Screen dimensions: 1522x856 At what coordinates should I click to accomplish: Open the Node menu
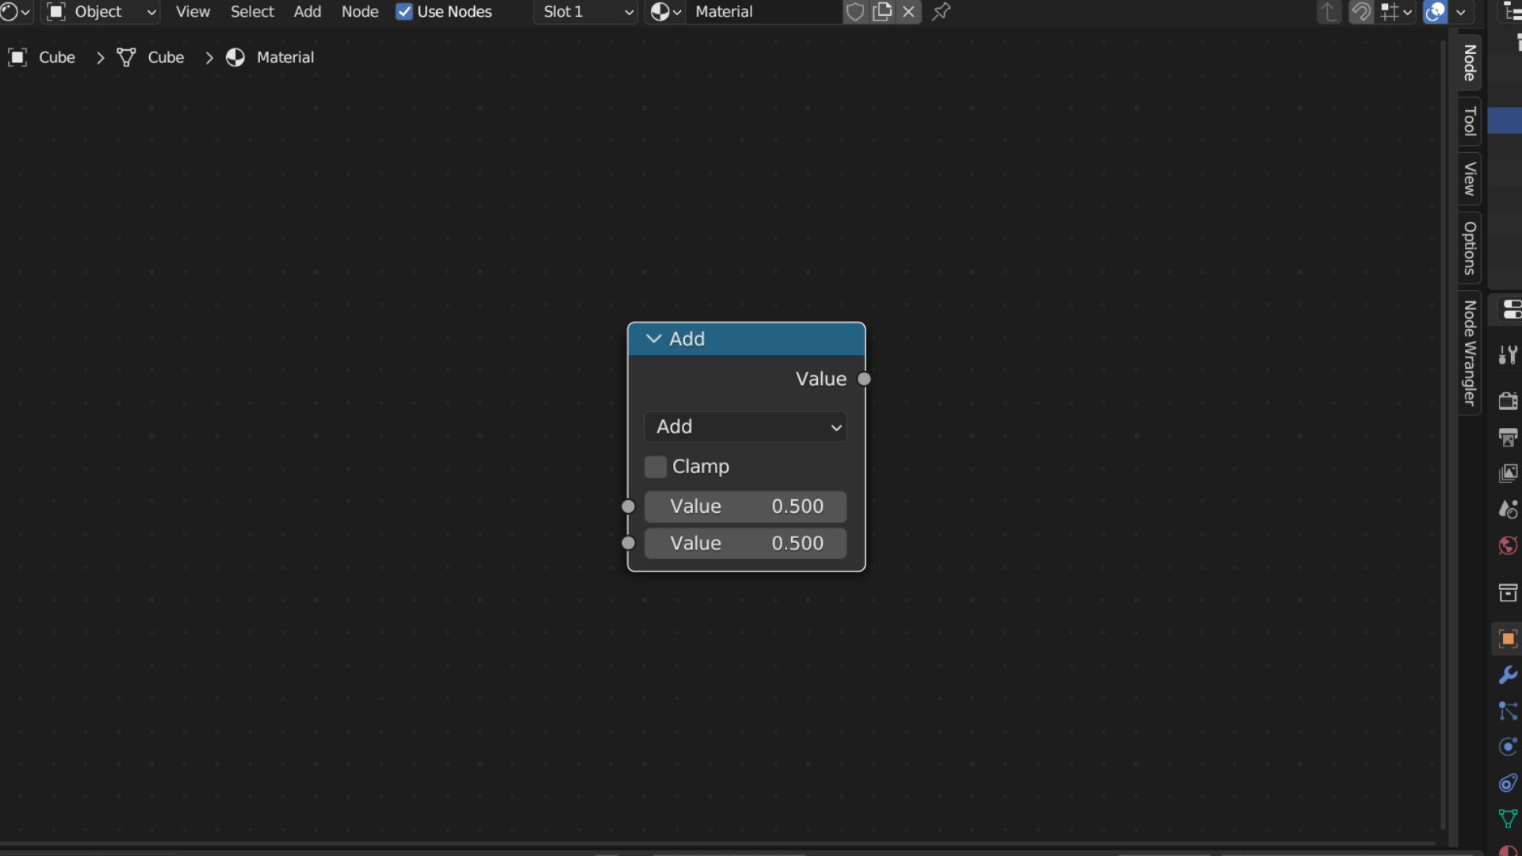[360, 12]
